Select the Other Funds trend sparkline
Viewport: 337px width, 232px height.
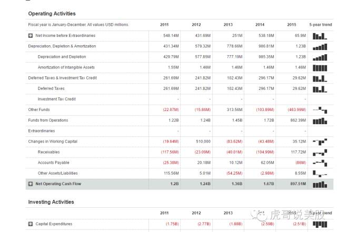[320, 109]
